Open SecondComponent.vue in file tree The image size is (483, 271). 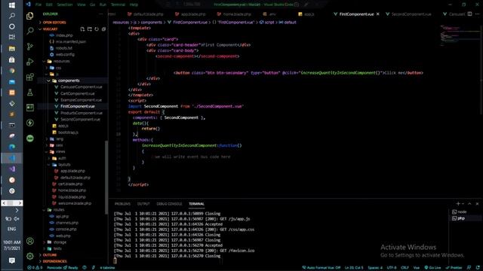tap(80, 119)
